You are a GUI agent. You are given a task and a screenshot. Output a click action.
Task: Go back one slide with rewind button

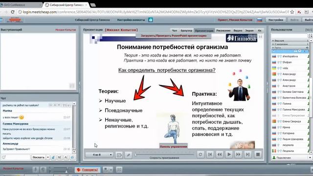pyautogui.click(x=220, y=154)
